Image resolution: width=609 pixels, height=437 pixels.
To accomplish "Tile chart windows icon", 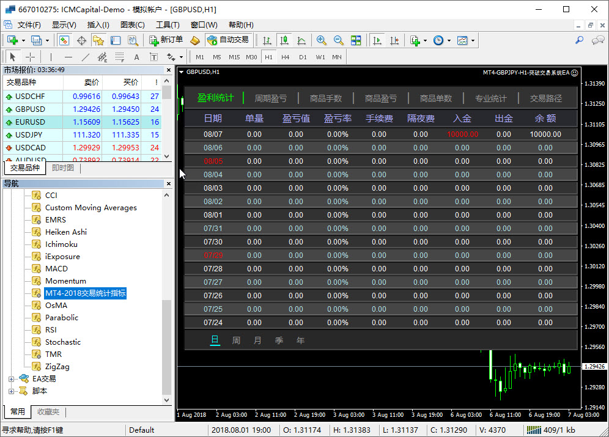I will 355,40.
